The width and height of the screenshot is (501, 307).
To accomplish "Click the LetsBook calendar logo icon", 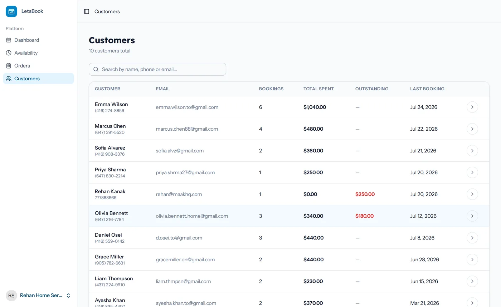I will (x=11, y=11).
